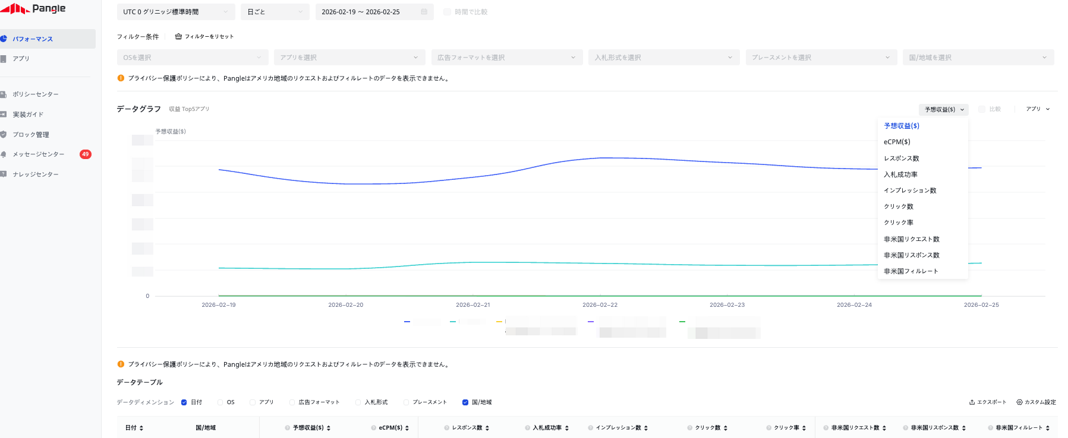Go to ブロック管理 page in sidebar

(31, 135)
